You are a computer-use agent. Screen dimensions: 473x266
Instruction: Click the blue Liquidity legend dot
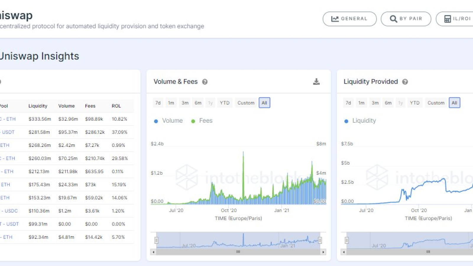click(x=346, y=121)
